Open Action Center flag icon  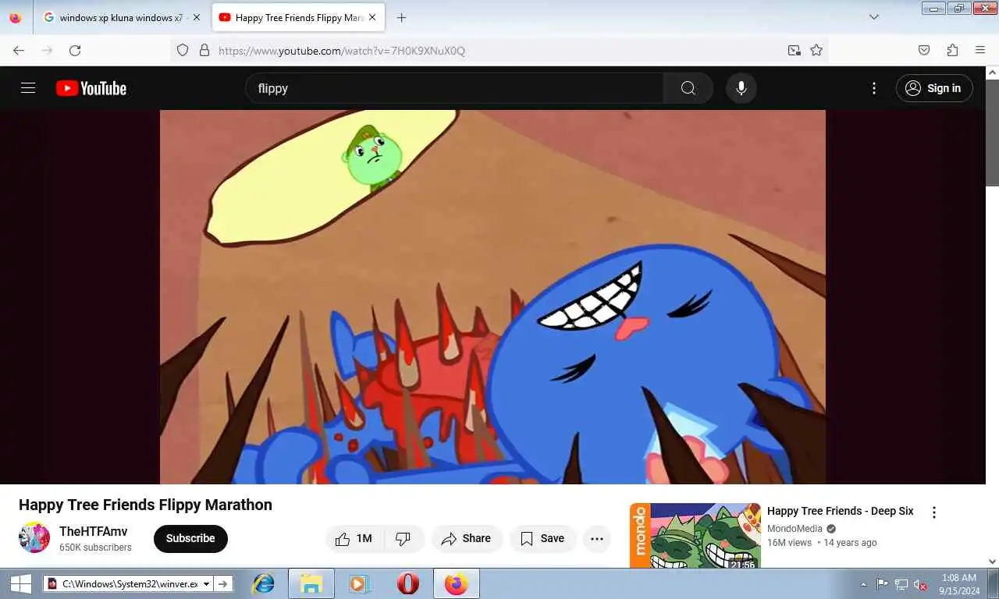(882, 584)
